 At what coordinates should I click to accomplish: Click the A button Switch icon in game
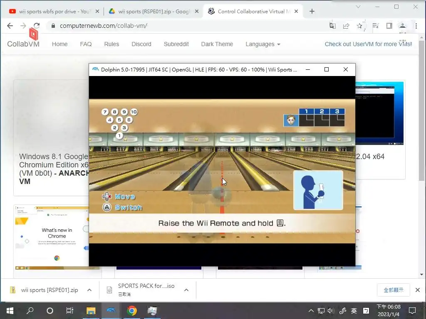tap(107, 208)
